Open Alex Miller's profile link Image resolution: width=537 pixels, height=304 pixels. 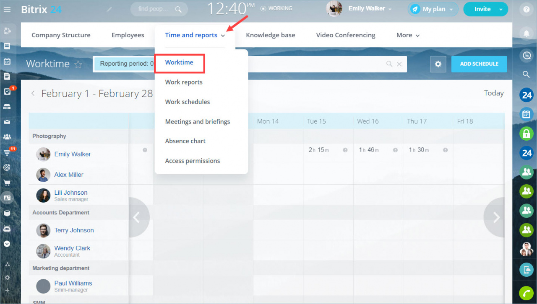point(69,175)
